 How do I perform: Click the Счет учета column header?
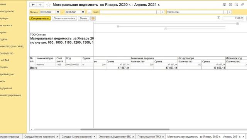61,60
